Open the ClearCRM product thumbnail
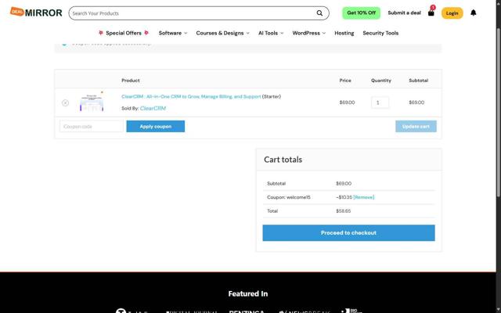501x313 pixels. (x=92, y=102)
